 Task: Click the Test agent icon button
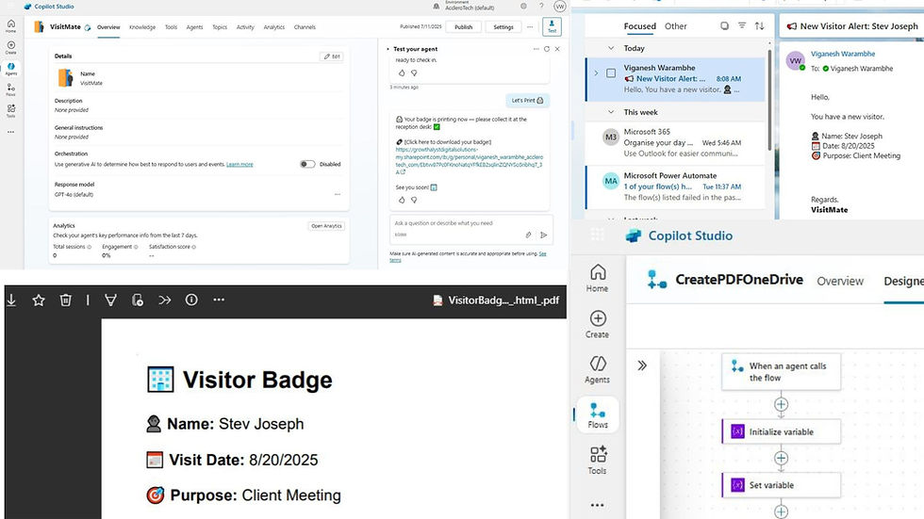point(552,26)
